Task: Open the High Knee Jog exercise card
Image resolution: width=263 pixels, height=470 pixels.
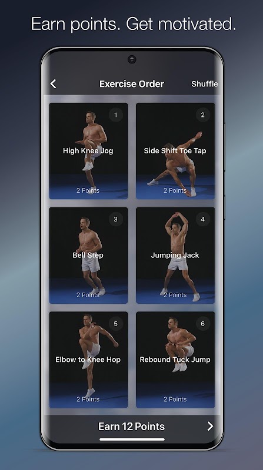Action: coord(88,151)
